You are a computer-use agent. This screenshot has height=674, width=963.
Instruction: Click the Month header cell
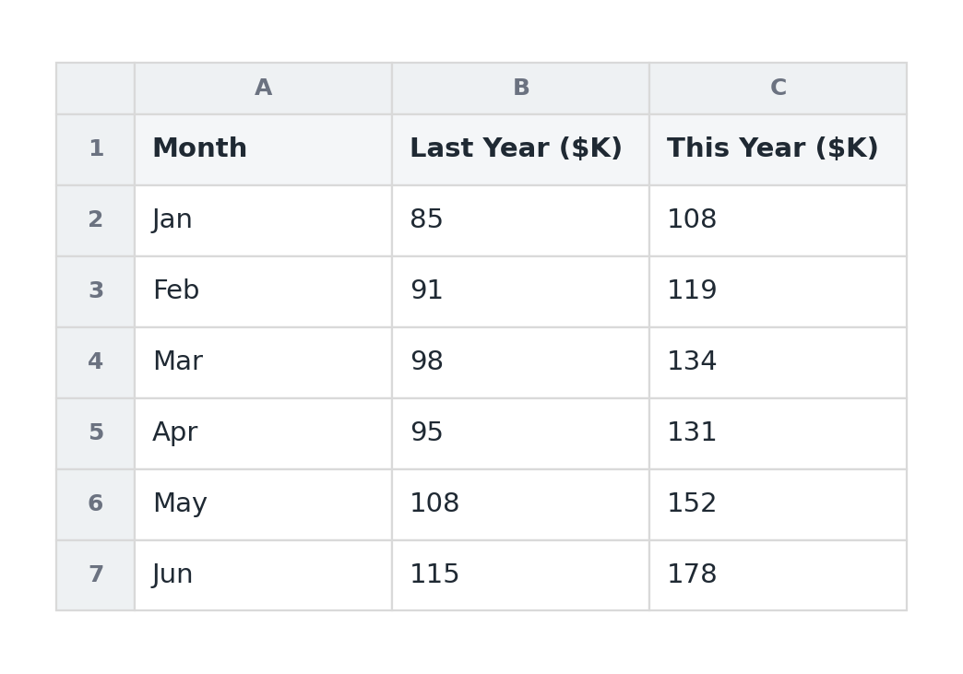[x=264, y=149]
